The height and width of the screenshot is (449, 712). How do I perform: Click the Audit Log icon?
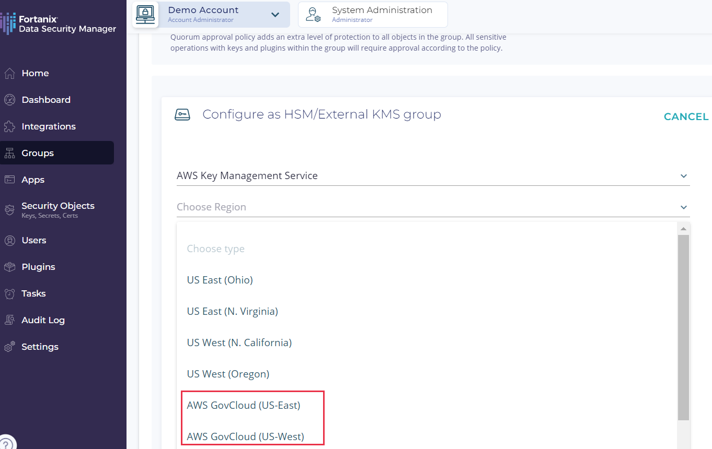[9, 321]
